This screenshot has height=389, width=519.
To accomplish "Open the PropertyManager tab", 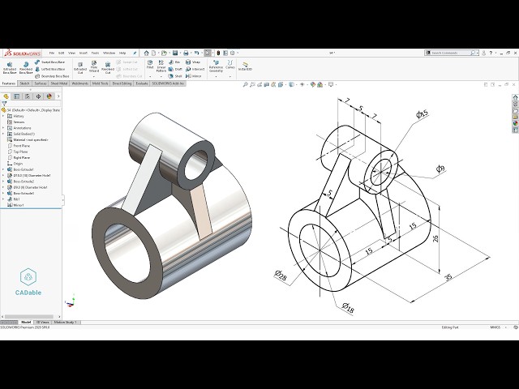I will pyautogui.click(x=16, y=96).
